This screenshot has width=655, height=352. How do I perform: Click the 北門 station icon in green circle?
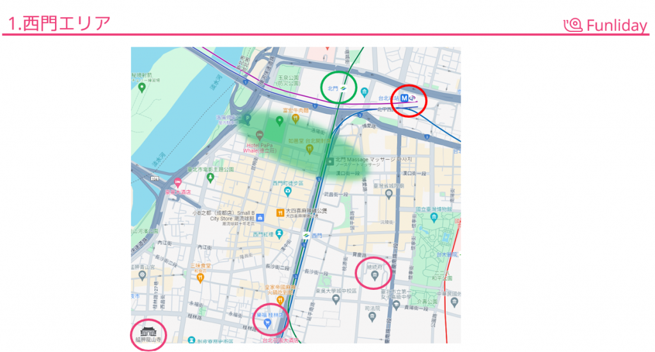click(x=343, y=88)
